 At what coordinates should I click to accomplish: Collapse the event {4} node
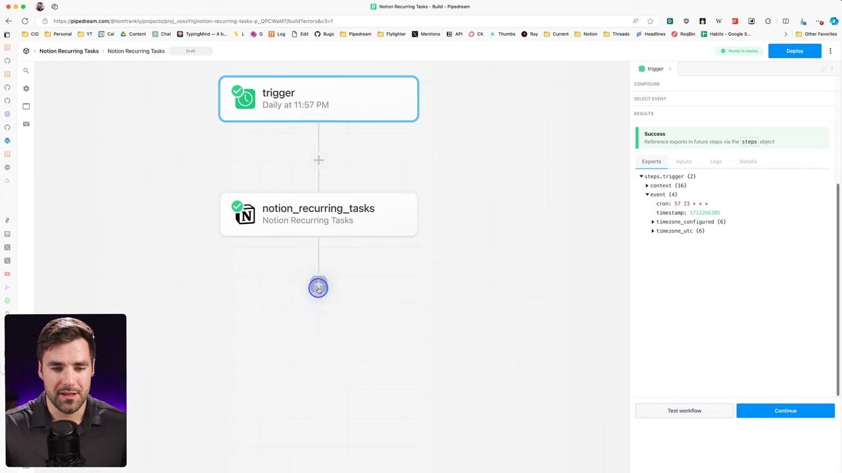tap(647, 195)
